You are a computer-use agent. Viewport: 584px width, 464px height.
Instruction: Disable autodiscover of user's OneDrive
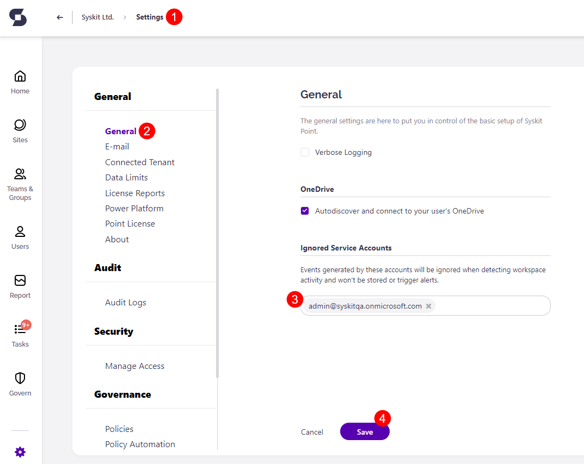click(x=305, y=211)
